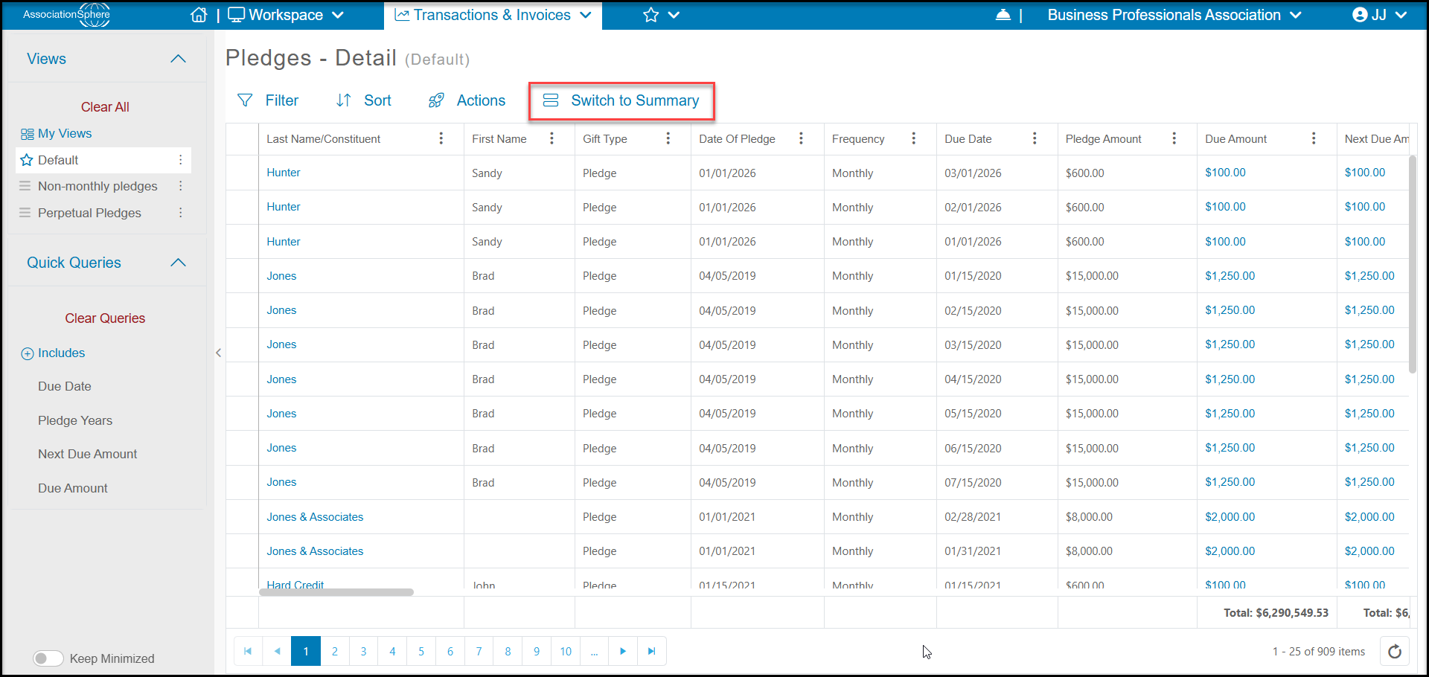Click Switch to Summary button
This screenshot has width=1429, height=677.
click(621, 100)
